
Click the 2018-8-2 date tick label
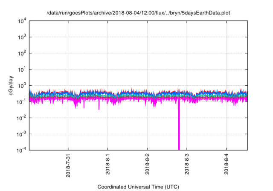[x=147, y=164]
